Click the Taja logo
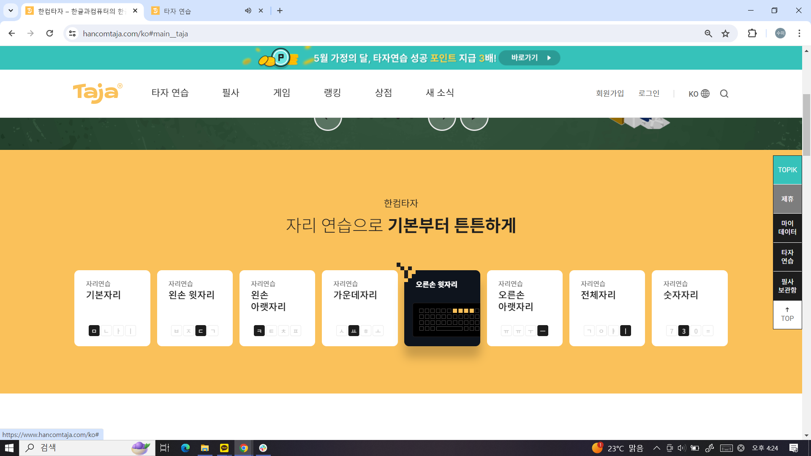Screen dimensions: 811x456 (97, 93)
